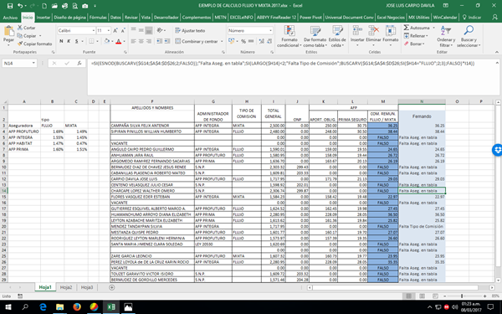Toggle top vertical alignment
The height and width of the screenshot is (314, 502).
pos(134,30)
